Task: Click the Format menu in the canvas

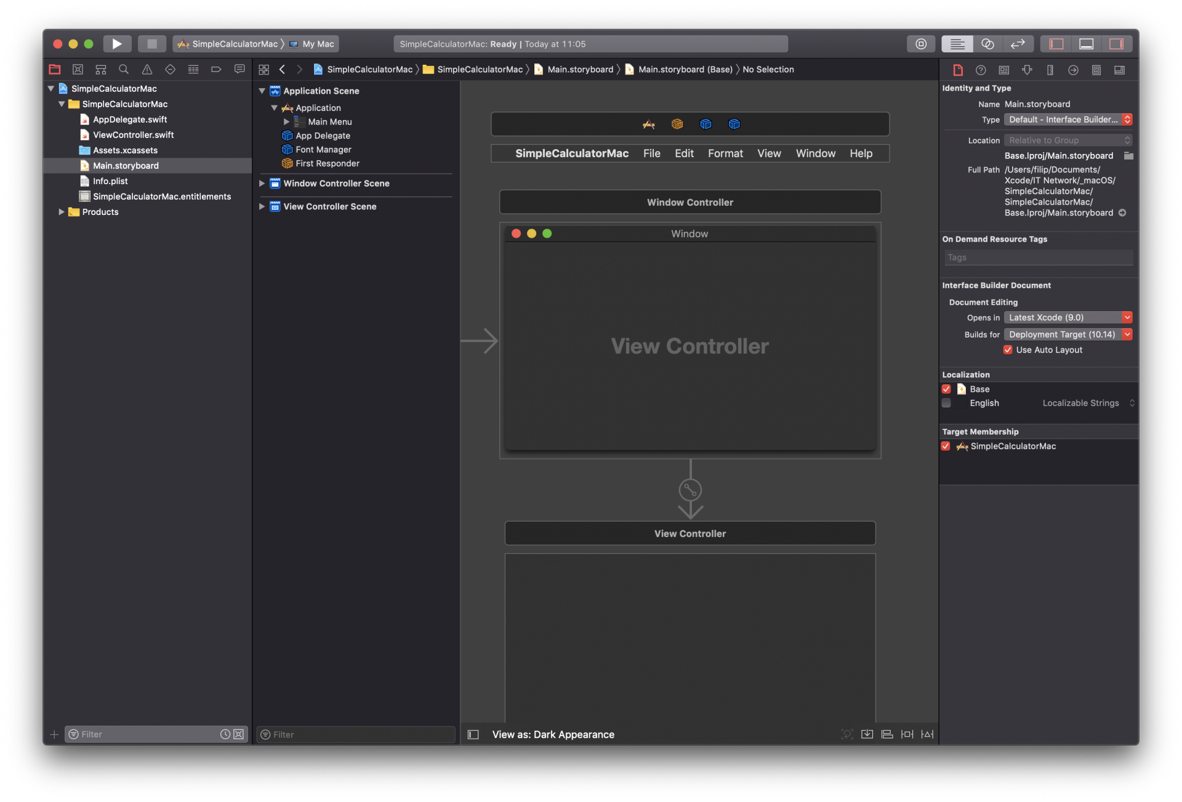Action: pyautogui.click(x=725, y=153)
